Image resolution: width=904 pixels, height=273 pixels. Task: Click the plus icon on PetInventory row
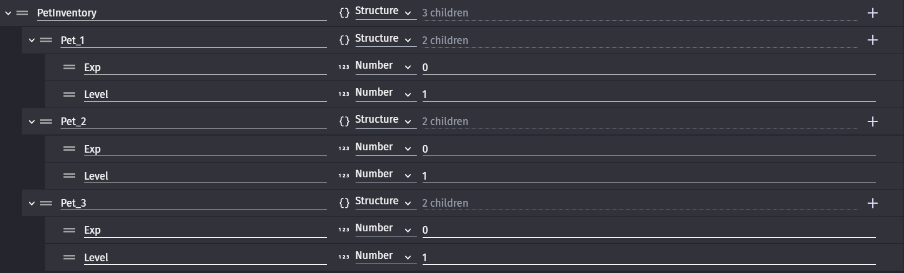pos(873,13)
